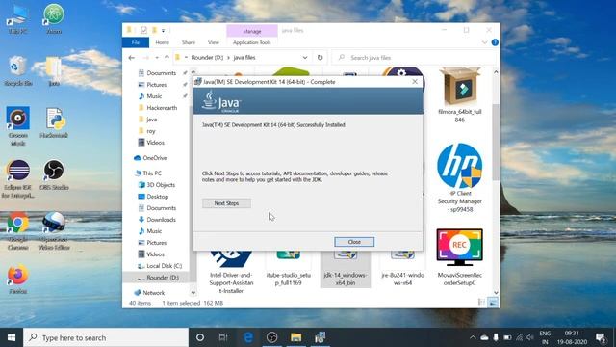Open Recycle Bin desktop icon
Viewport: 616px width, 347px height.
click(x=18, y=71)
